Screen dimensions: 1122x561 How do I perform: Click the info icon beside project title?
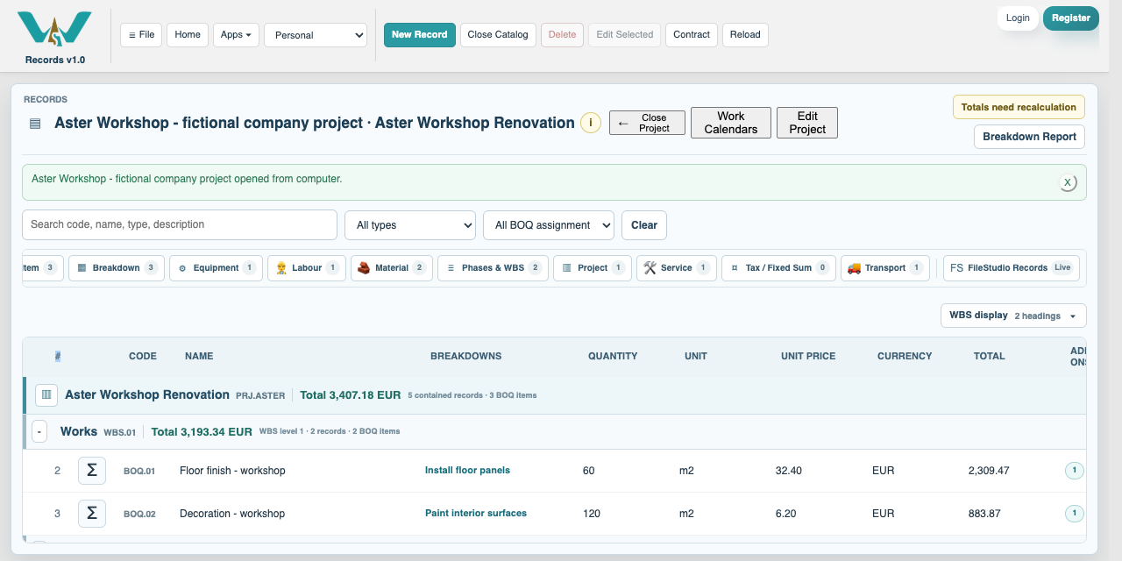click(591, 123)
